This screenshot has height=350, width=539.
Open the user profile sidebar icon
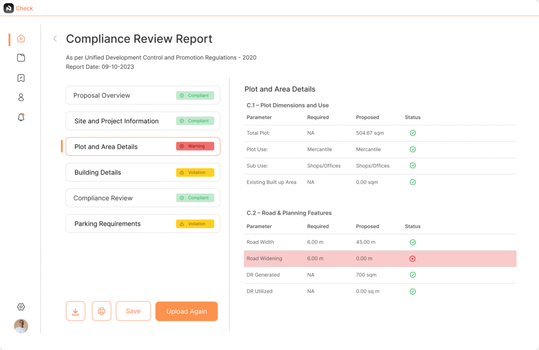click(21, 97)
